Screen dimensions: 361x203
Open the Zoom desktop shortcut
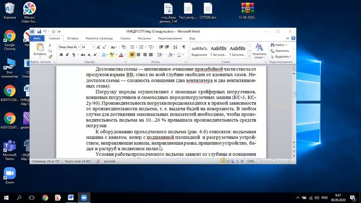[10, 175]
